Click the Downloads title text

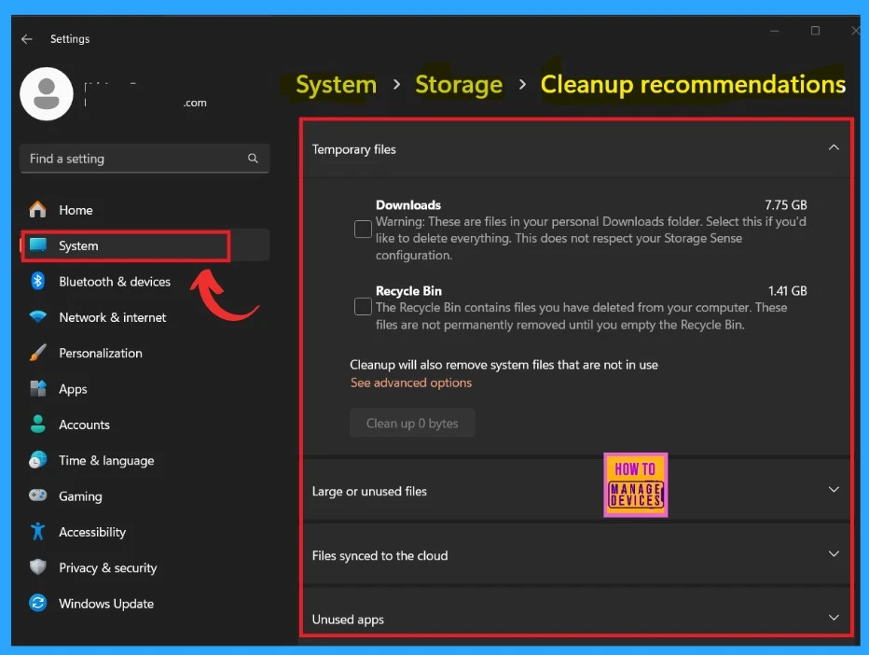coord(408,204)
